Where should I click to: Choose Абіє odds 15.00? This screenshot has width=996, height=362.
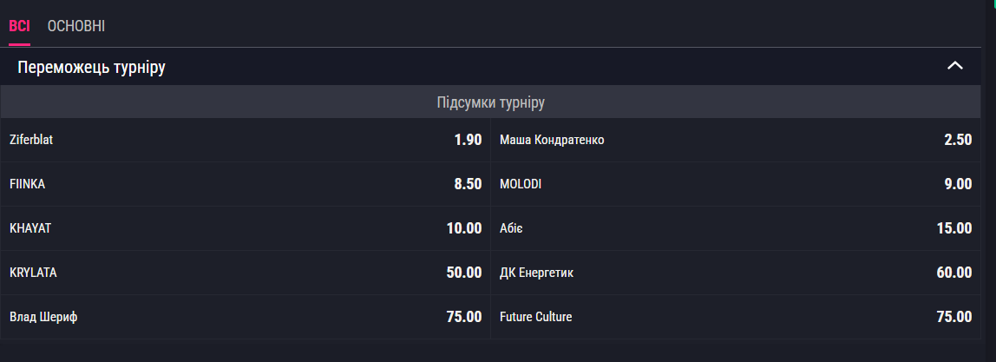click(x=736, y=228)
